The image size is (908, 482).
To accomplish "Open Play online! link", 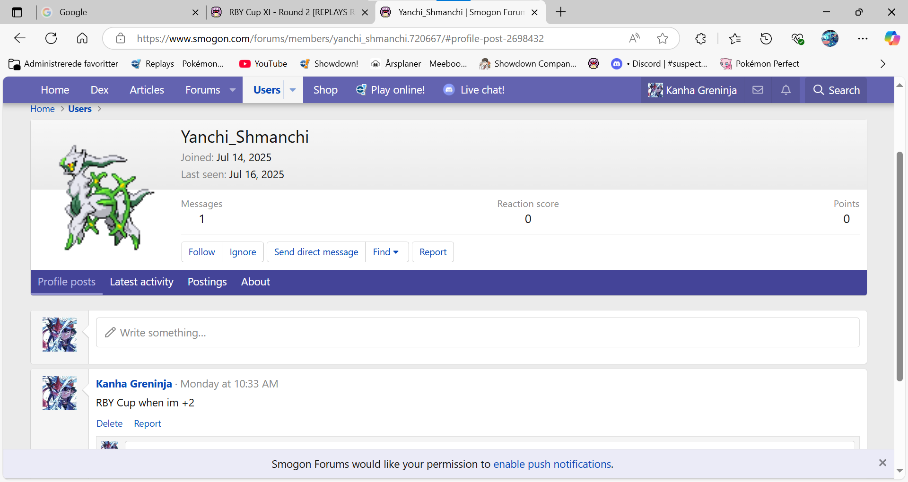I will pyautogui.click(x=391, y=90).
